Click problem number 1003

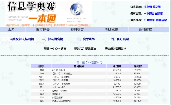tap(41, 94)
